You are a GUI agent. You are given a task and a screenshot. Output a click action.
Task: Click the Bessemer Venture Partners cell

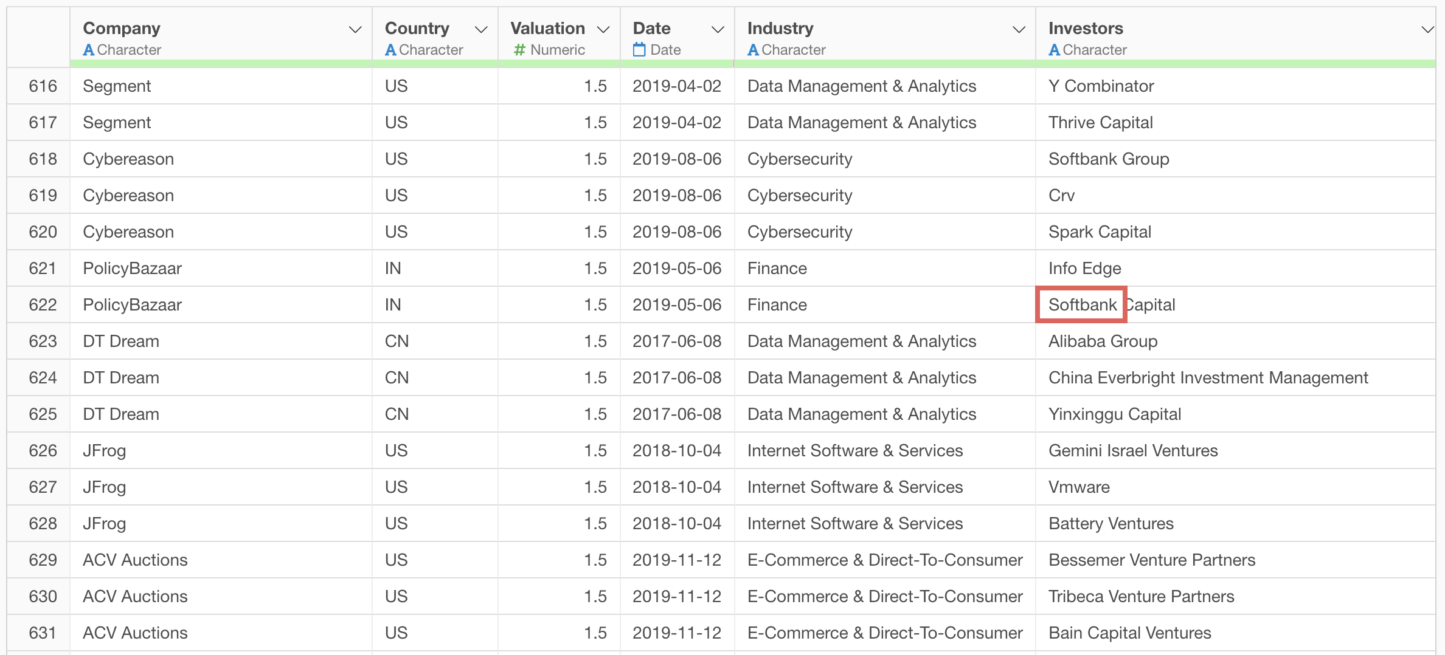(x=1236, y=560)
